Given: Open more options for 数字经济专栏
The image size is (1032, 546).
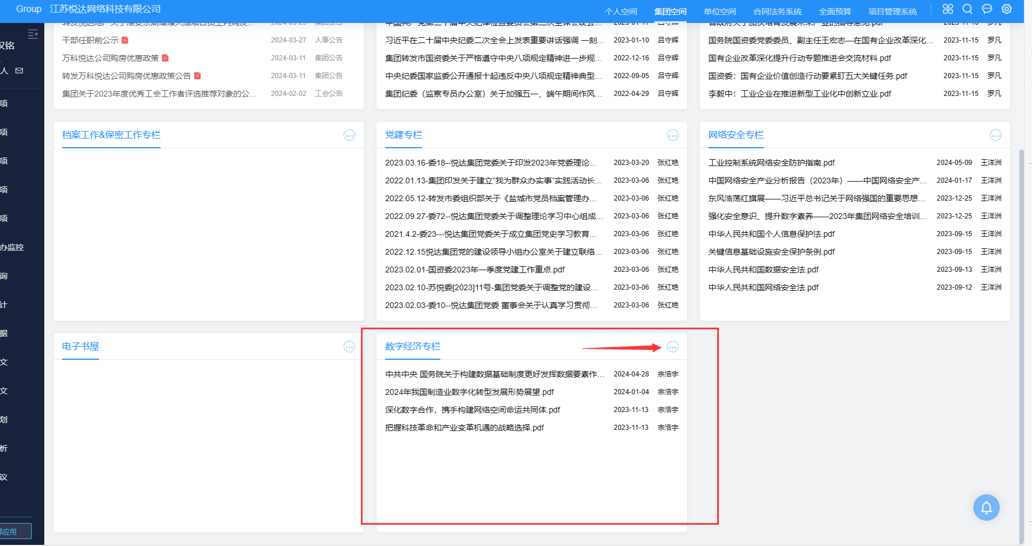Looking at the screenshot, I should pyautogui.click(x=672, y=347).
